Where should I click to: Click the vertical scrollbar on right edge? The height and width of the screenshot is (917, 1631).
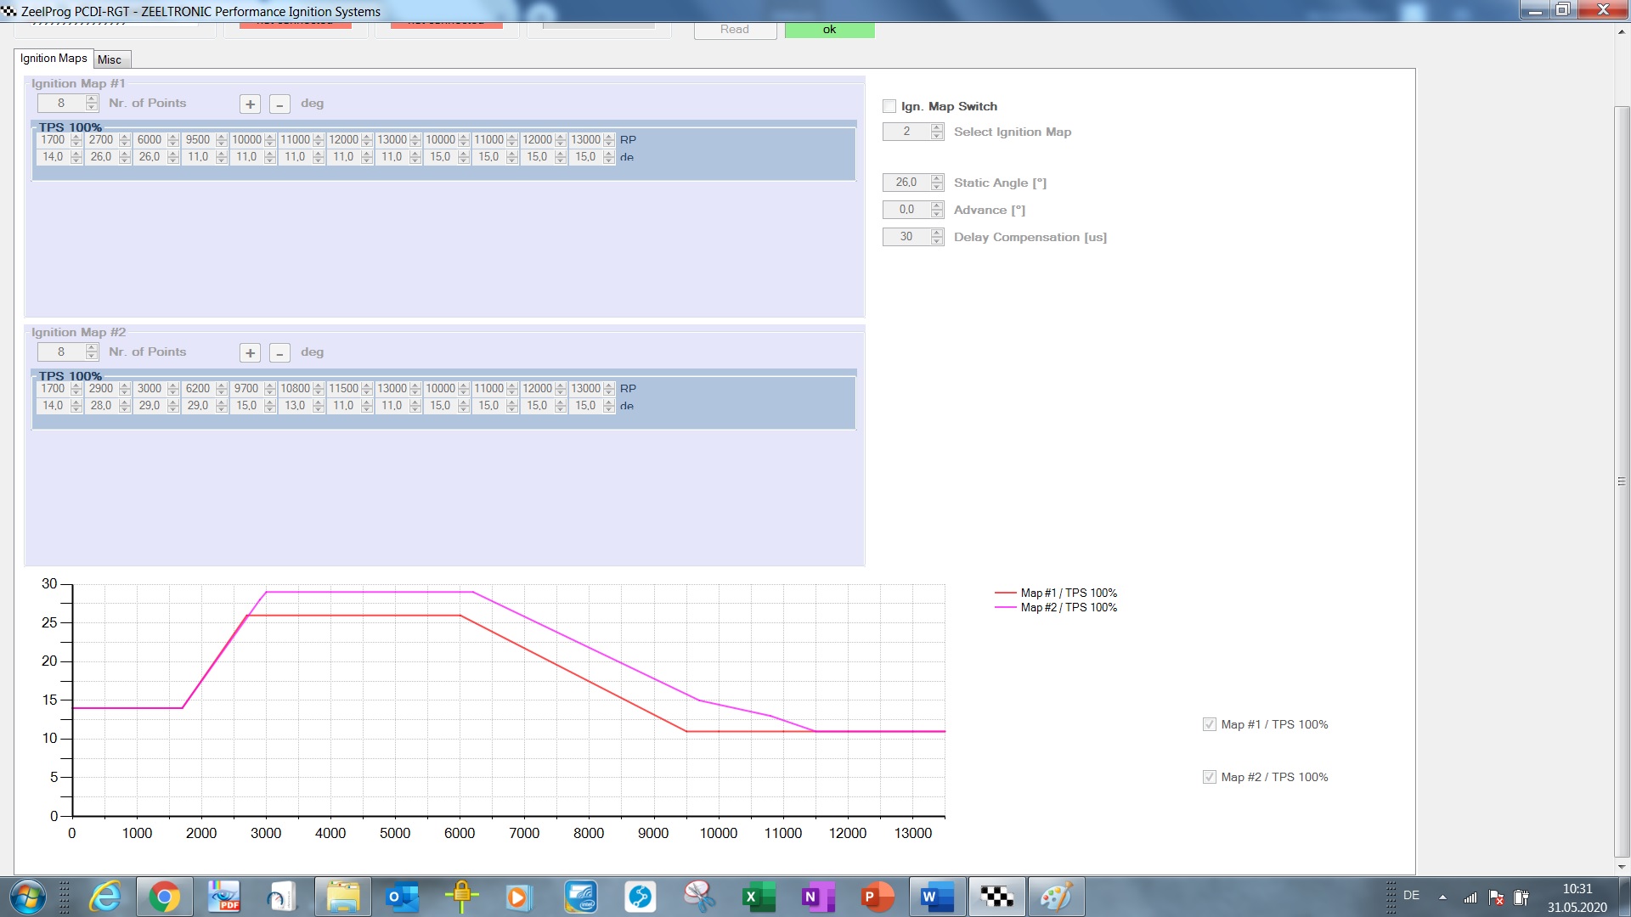point(1622,481)
